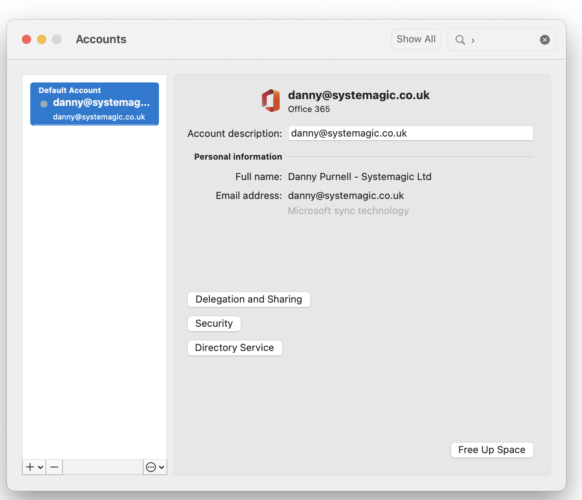Image resolution: width=582 pixels, height=500 pixels.
Task: Click the account status dot indicator
Action: (44, 104)
